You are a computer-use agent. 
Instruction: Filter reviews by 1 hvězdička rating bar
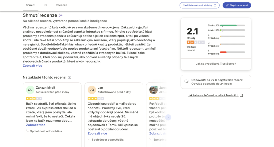pos(232,52)
